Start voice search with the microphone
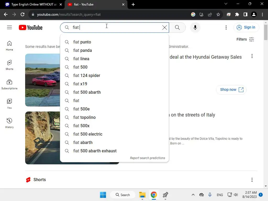The height and width of the screenshot is (201, 268). point(195,27)
